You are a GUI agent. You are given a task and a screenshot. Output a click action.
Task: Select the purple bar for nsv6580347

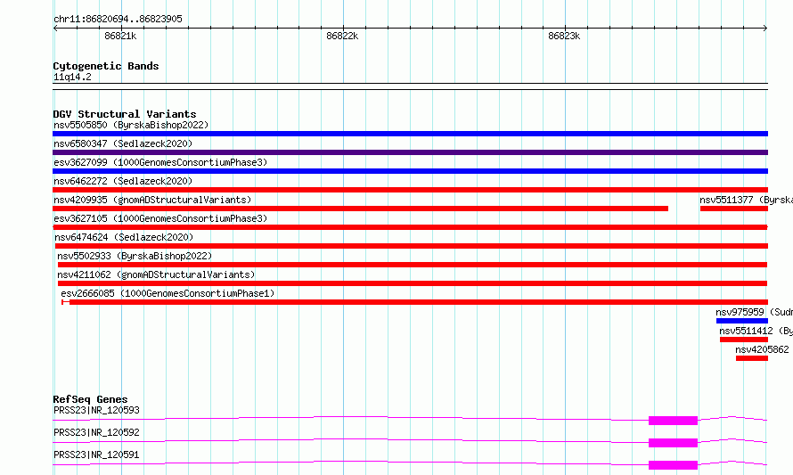[410, 152]
